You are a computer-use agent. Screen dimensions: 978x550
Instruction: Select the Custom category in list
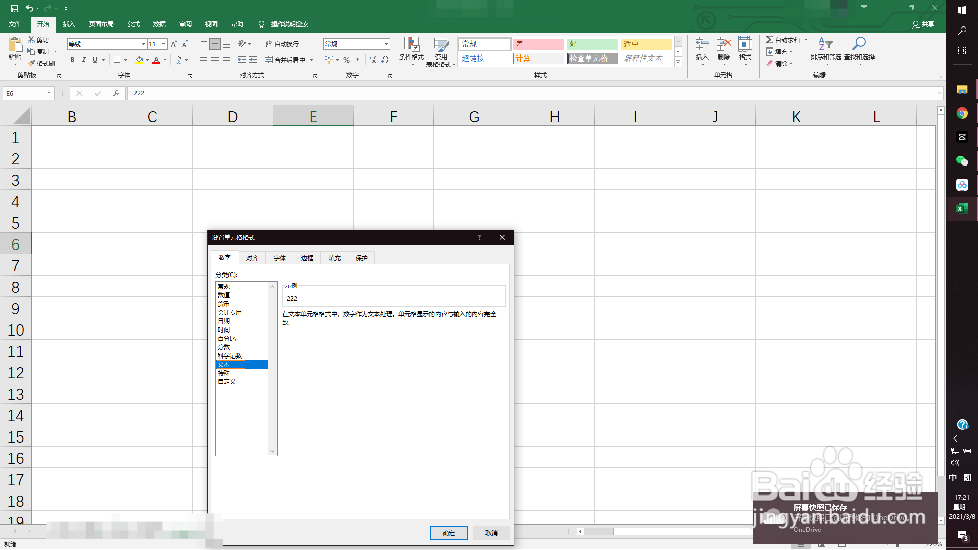coord(227,382)
